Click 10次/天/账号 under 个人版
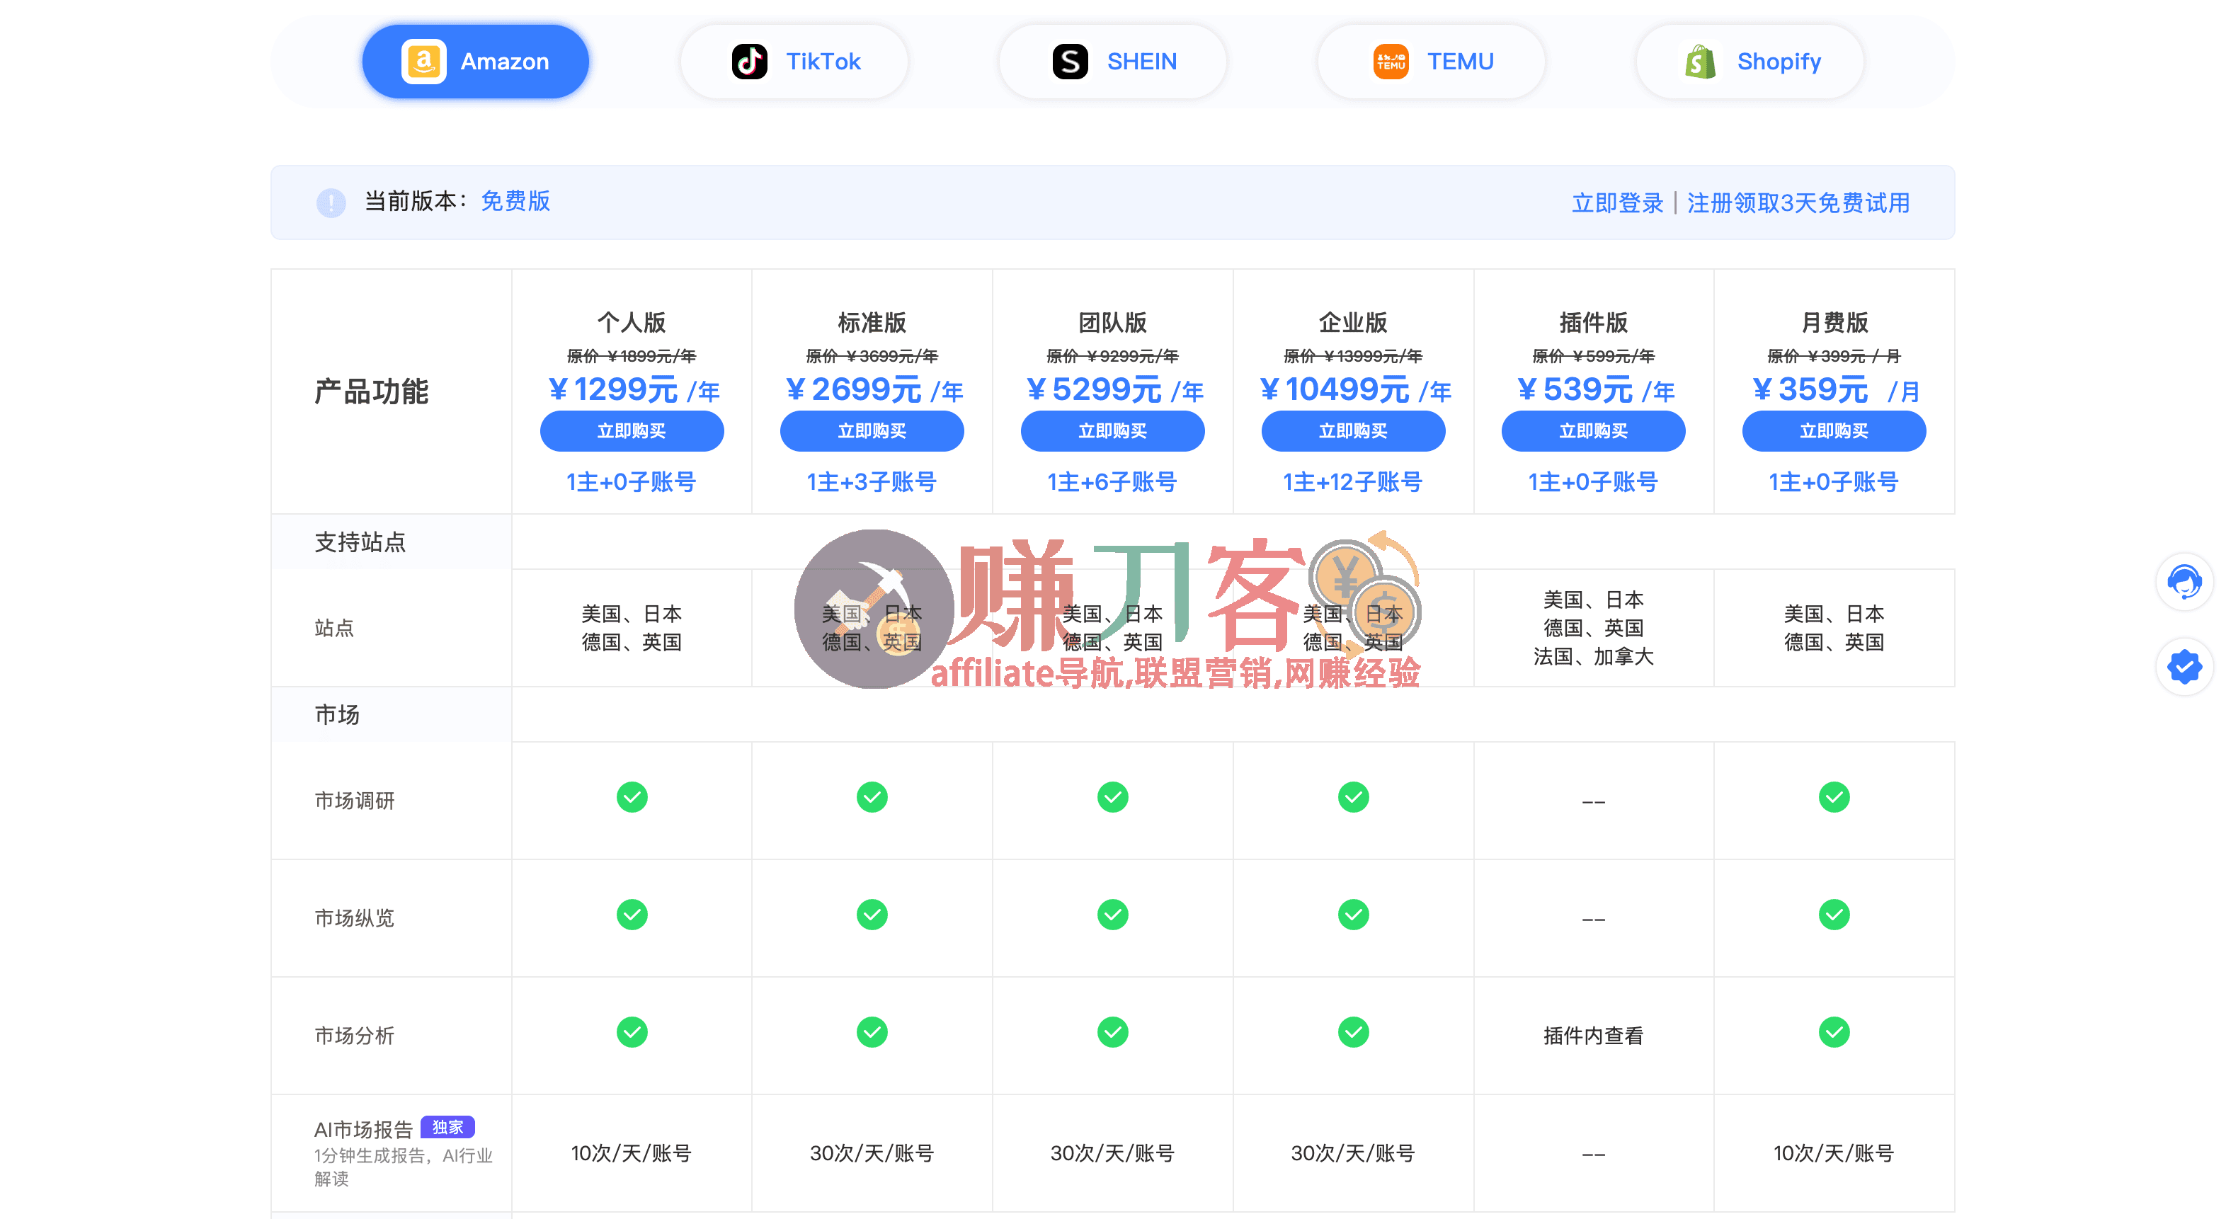Screen dimensions: 2226x1219 632,1153
